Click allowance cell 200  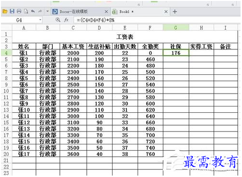pyautogui.click(x=99, y=53)
